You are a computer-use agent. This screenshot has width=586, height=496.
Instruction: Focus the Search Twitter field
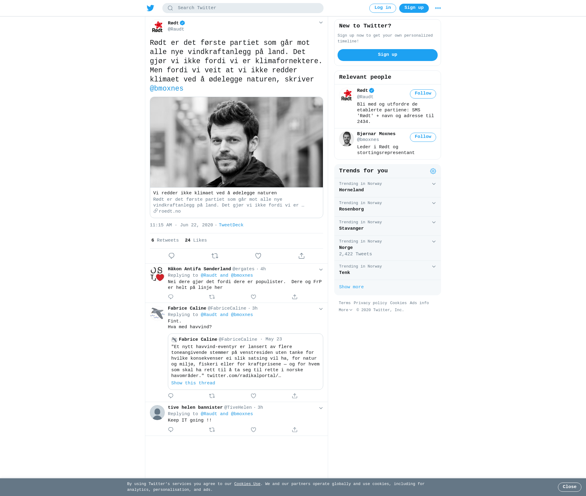click(243, 8)
